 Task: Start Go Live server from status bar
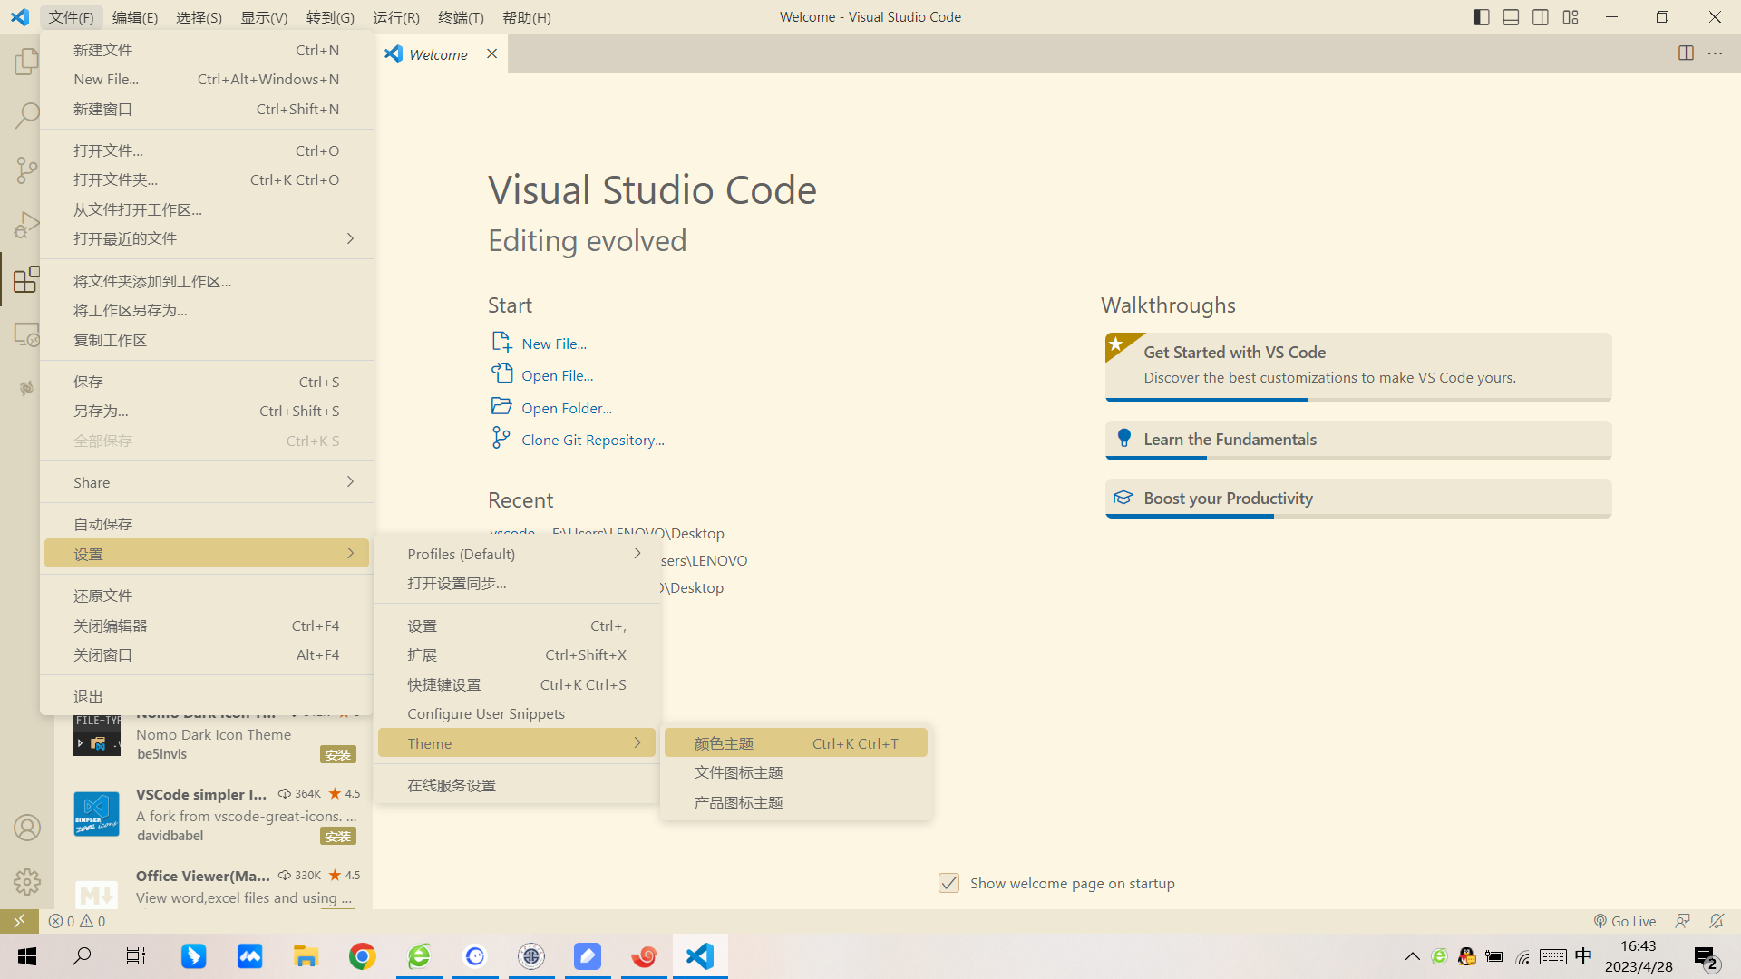tap(1624, 921)
